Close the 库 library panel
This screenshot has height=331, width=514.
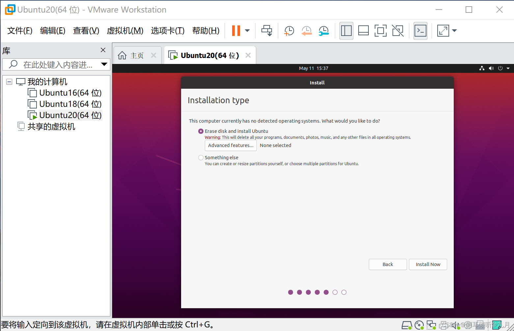(103, 50)
